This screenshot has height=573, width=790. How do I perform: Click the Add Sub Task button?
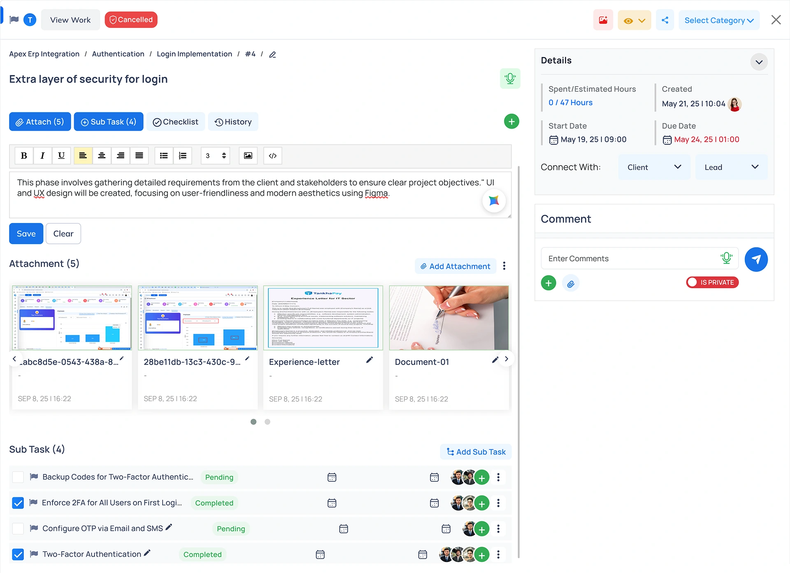point(476,452)
